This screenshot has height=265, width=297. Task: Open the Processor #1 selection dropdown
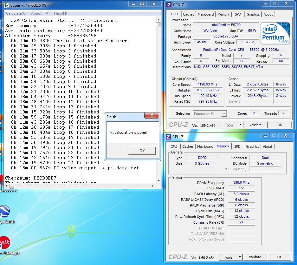(x=210, y=114)
